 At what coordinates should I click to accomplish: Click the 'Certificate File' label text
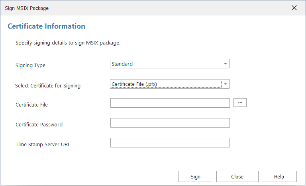point(32,105)
